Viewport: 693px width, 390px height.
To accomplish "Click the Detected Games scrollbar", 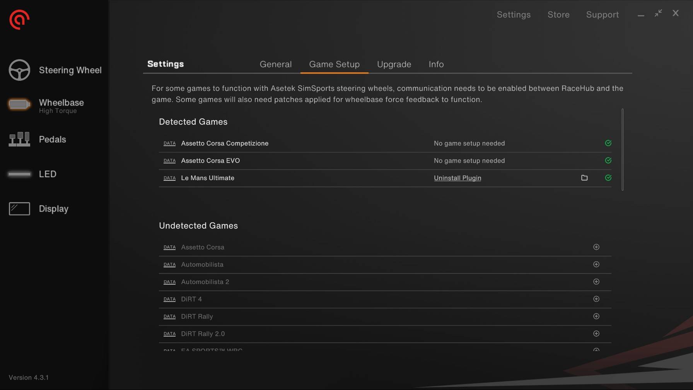I will [x=622, y=150].
